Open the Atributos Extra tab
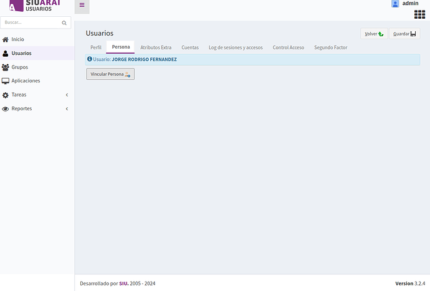Viewport: 430px width, 291px height. 156,47
